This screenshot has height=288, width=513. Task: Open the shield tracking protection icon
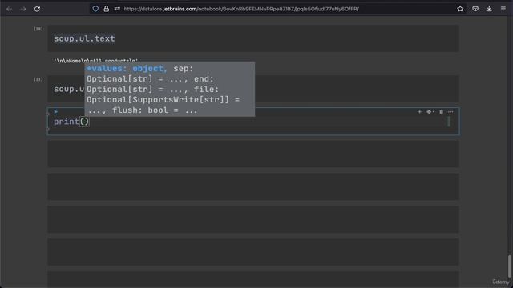[x=95, y=9]
